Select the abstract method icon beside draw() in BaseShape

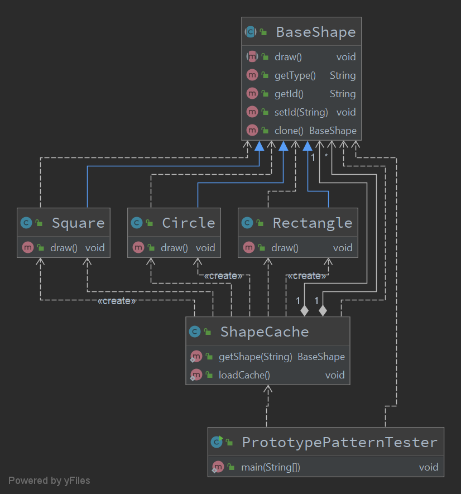tap(252, 56)
